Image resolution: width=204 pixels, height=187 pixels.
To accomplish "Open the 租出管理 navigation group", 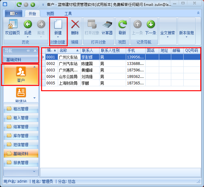I will click(x=20, y=109).
